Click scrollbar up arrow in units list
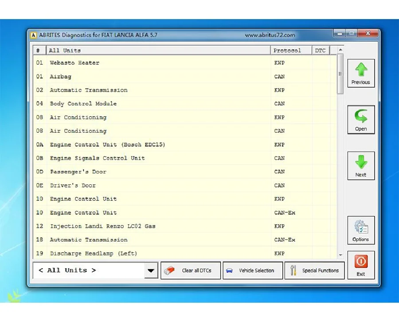The width and height of the screenshot is (399, 324). coord(340,50)
